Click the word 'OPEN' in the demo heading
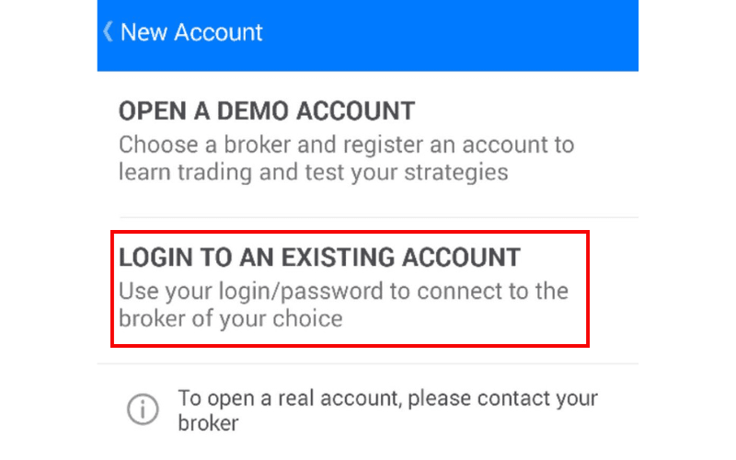This screenshot has width=736, height=460. (150, 111)
